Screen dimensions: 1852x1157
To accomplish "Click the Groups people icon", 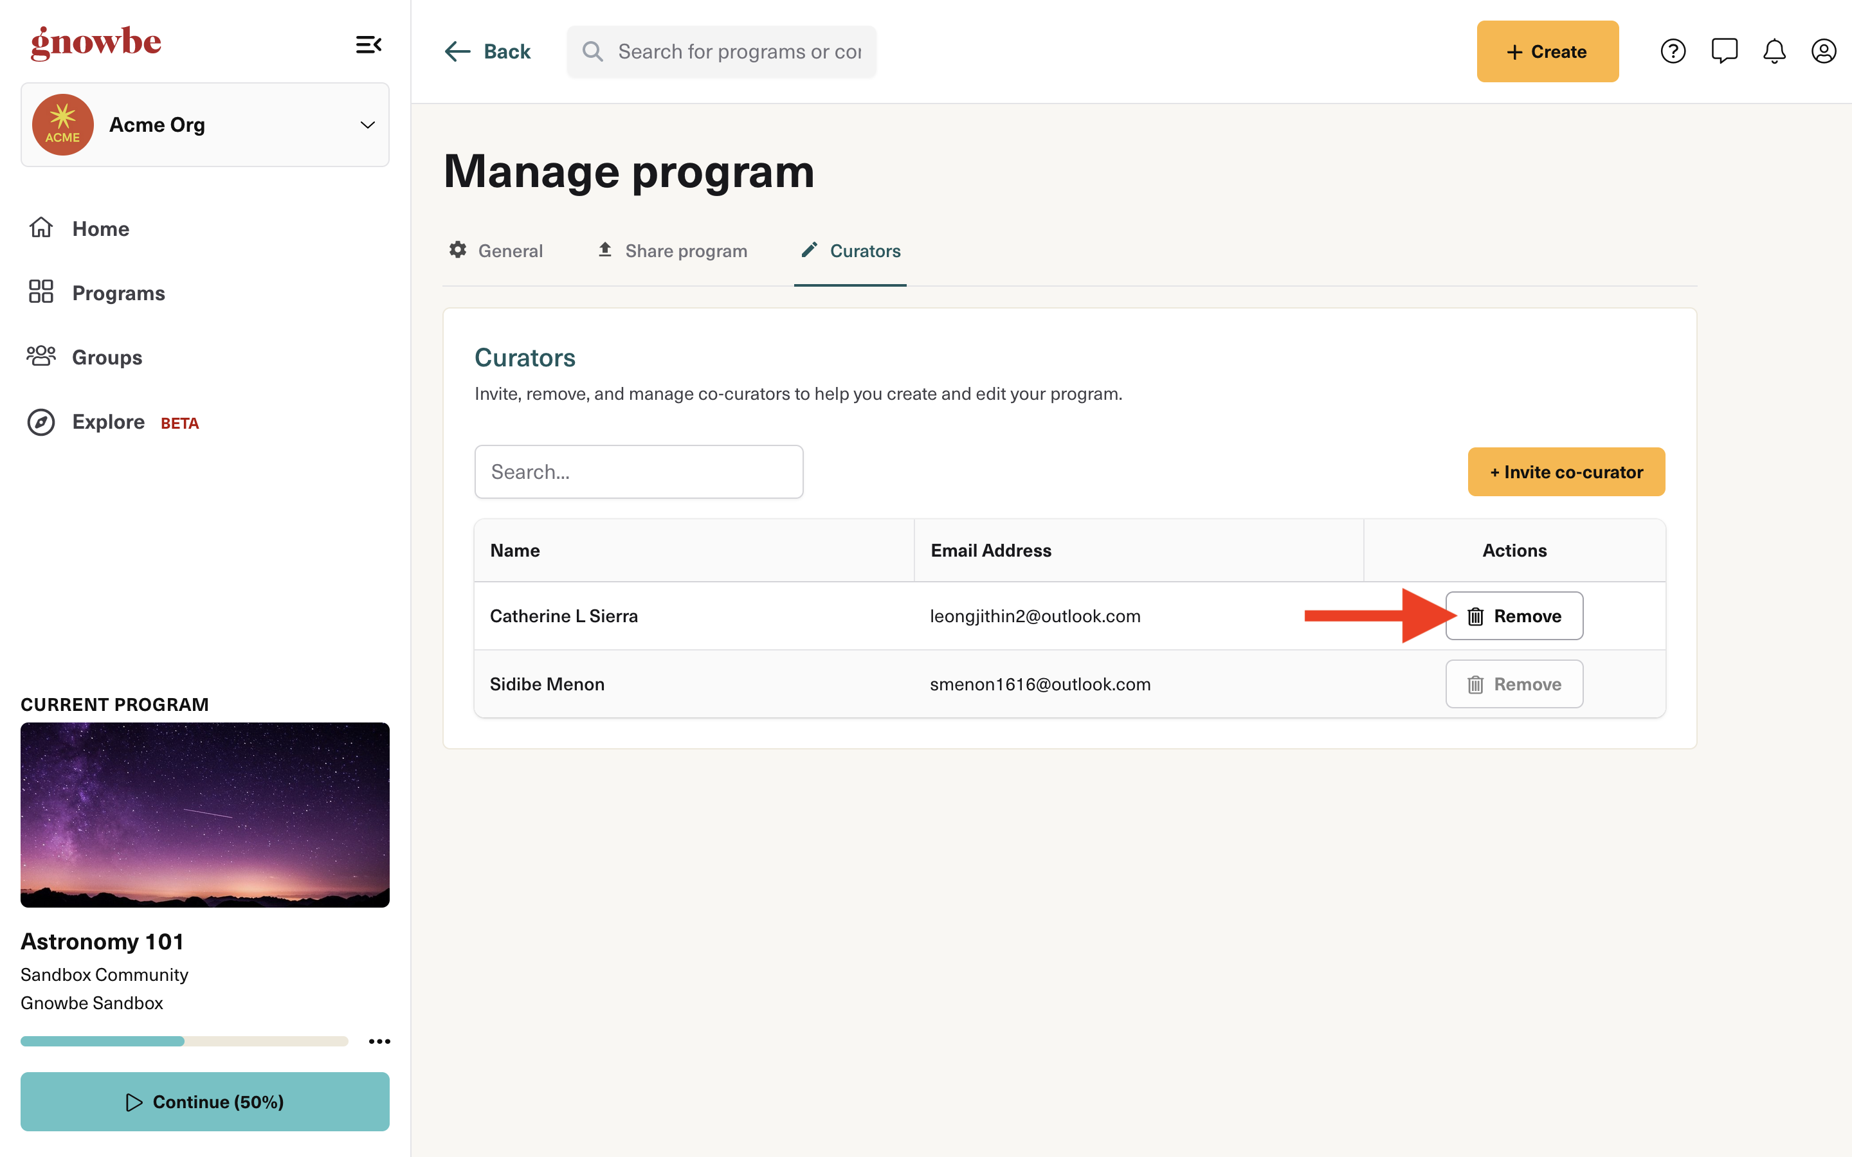I will tap(41, 356).
